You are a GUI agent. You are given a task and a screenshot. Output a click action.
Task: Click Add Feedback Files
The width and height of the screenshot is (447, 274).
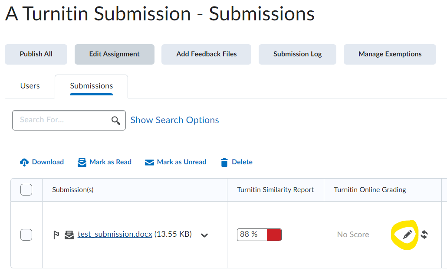coord(207,54)
